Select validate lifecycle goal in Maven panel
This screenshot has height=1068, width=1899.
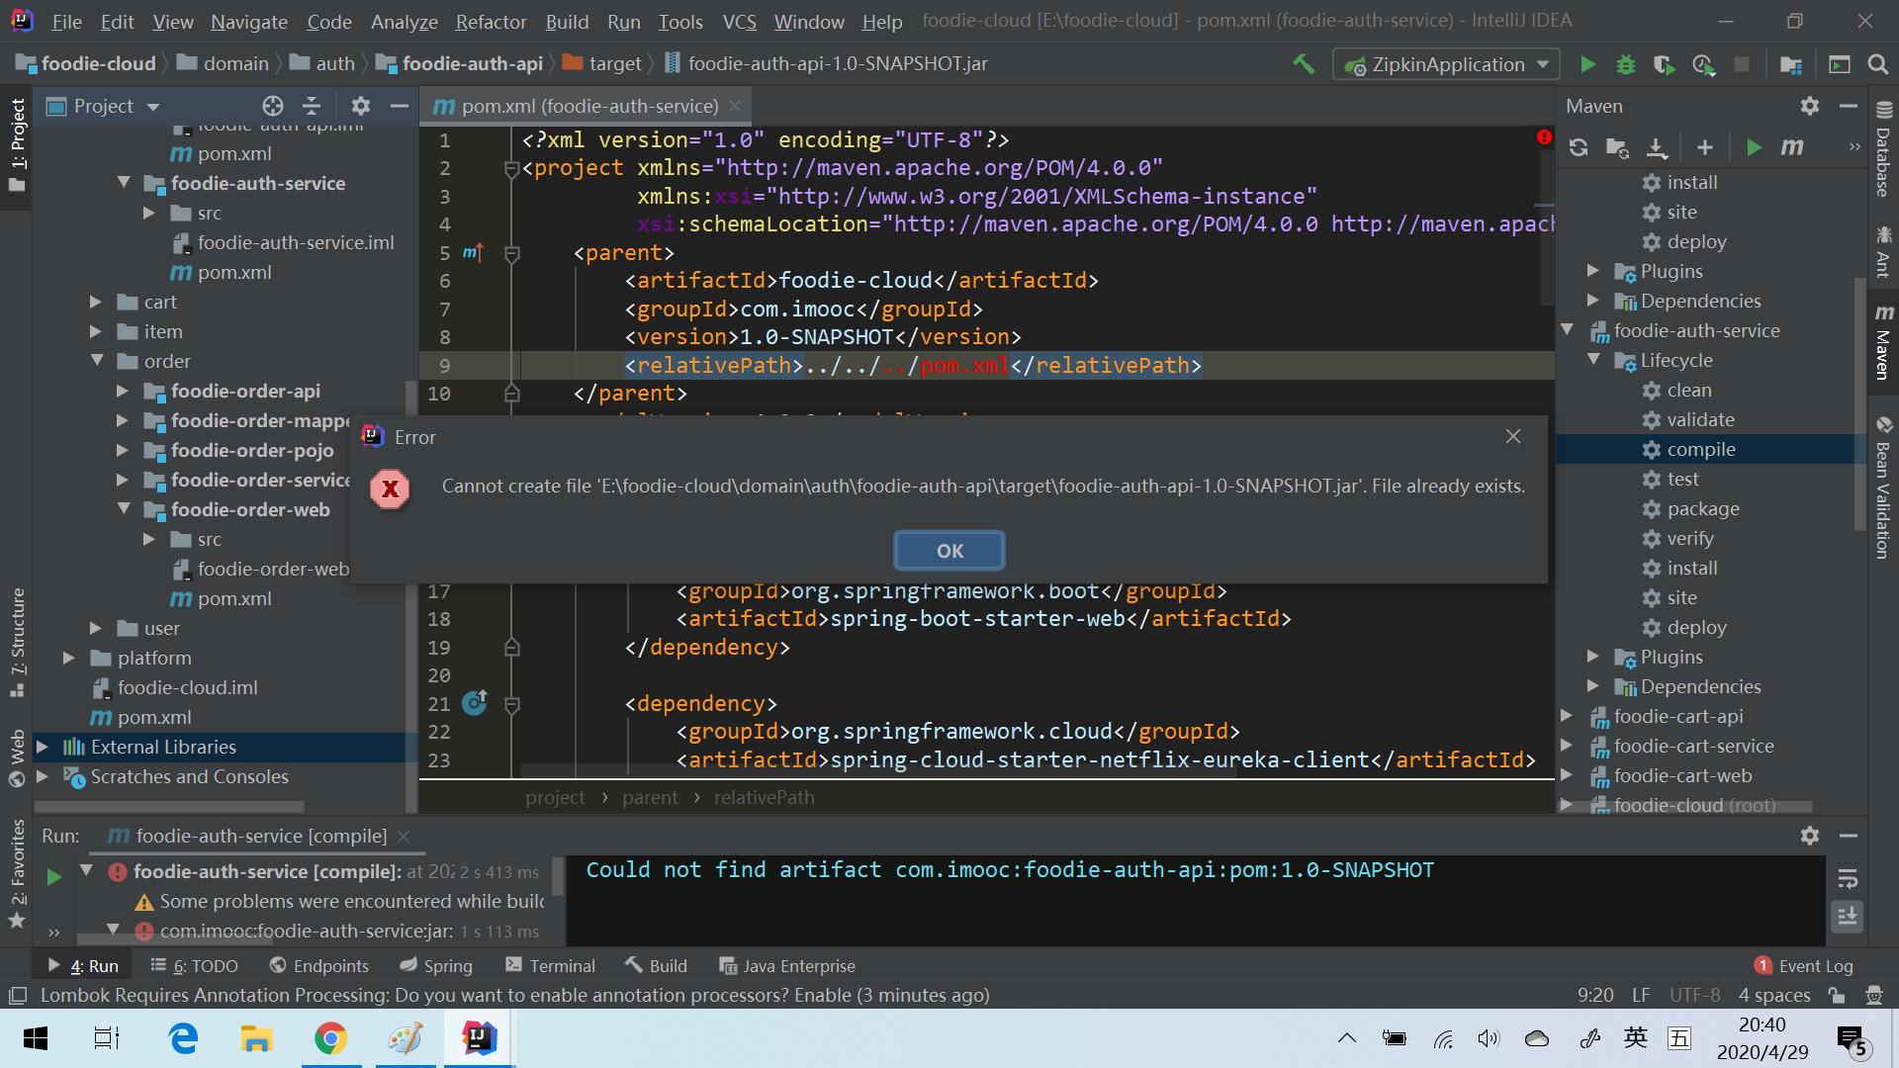point(1699,419)
